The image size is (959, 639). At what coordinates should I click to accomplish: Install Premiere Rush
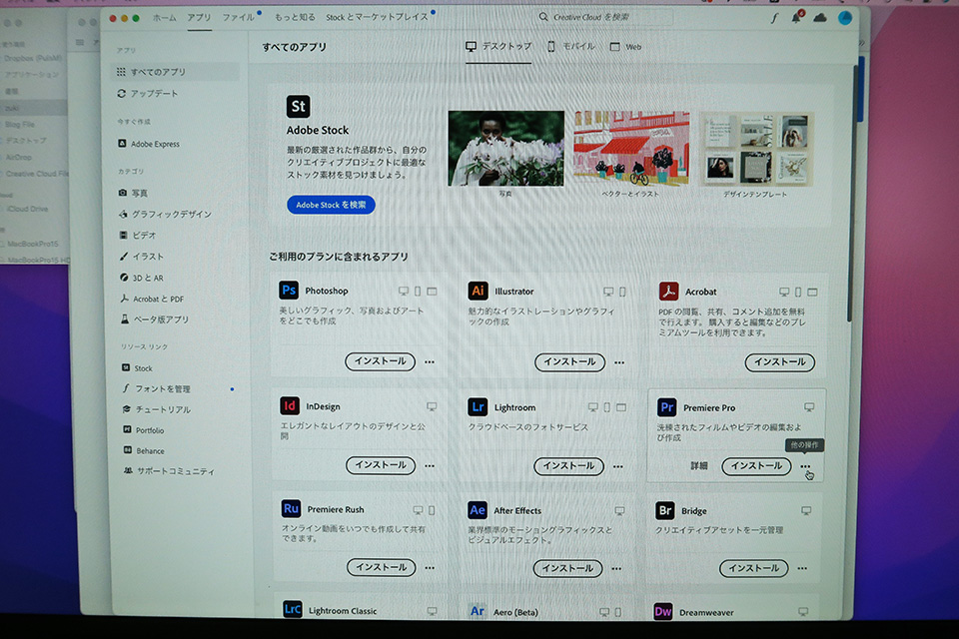[x=381, y=567]
